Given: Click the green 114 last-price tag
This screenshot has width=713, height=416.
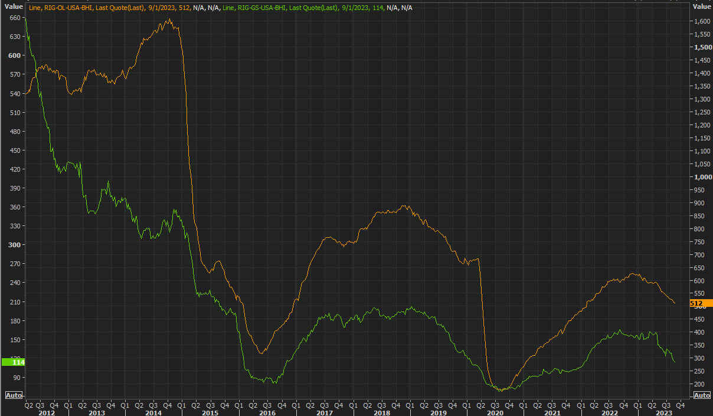Looking at the screenshot, I should point(14,362).
